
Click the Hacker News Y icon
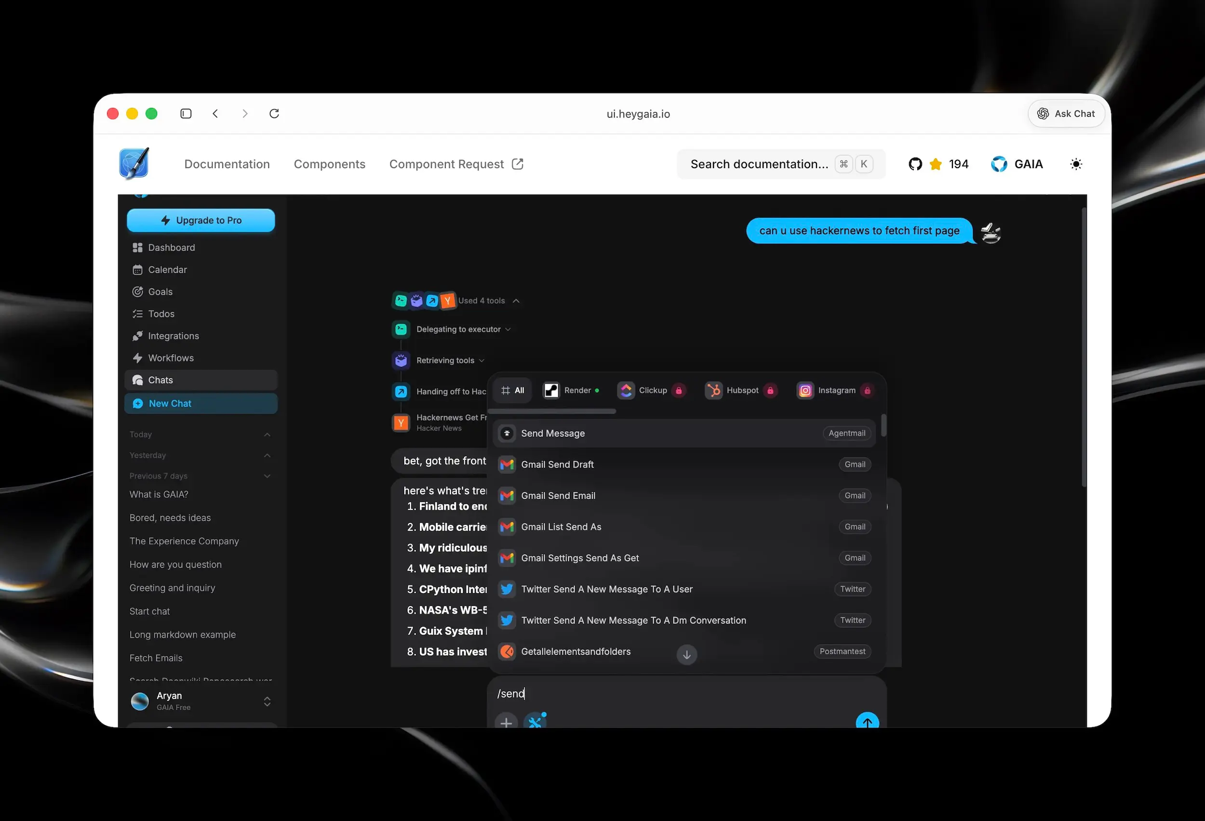(401, 423)
